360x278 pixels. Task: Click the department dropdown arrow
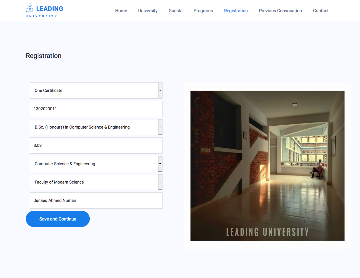pyautogui.click(x=160, y=164)
